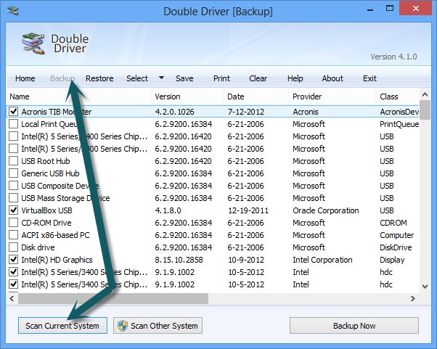
Task: Click version '4.1.8.0' cell
Action: click(x=168, y=210)
